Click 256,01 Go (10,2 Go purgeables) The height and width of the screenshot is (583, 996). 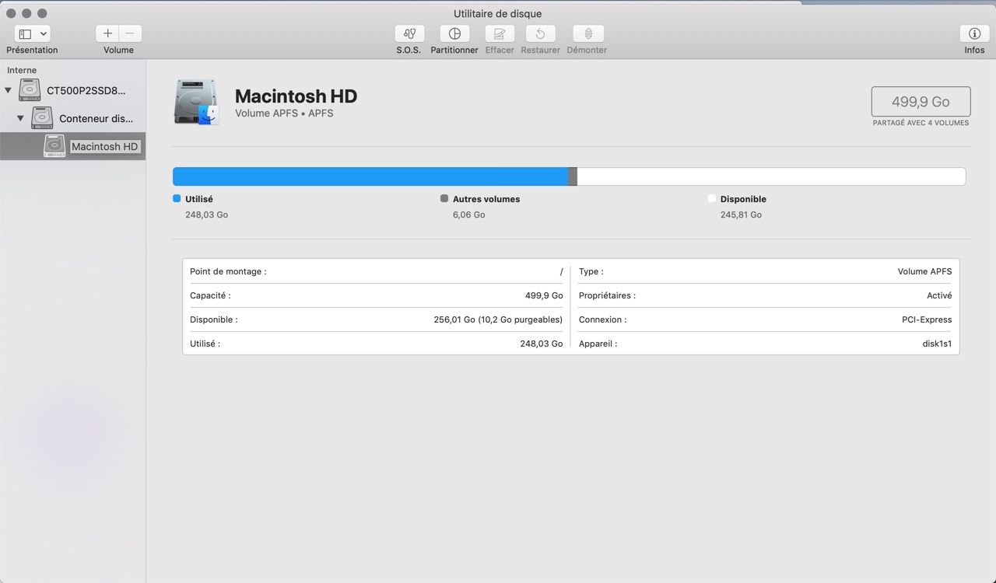point(498,319)
